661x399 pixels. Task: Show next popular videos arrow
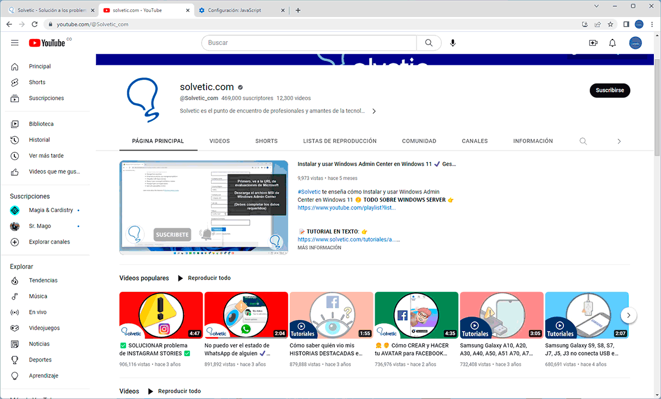tap(629, 315)
